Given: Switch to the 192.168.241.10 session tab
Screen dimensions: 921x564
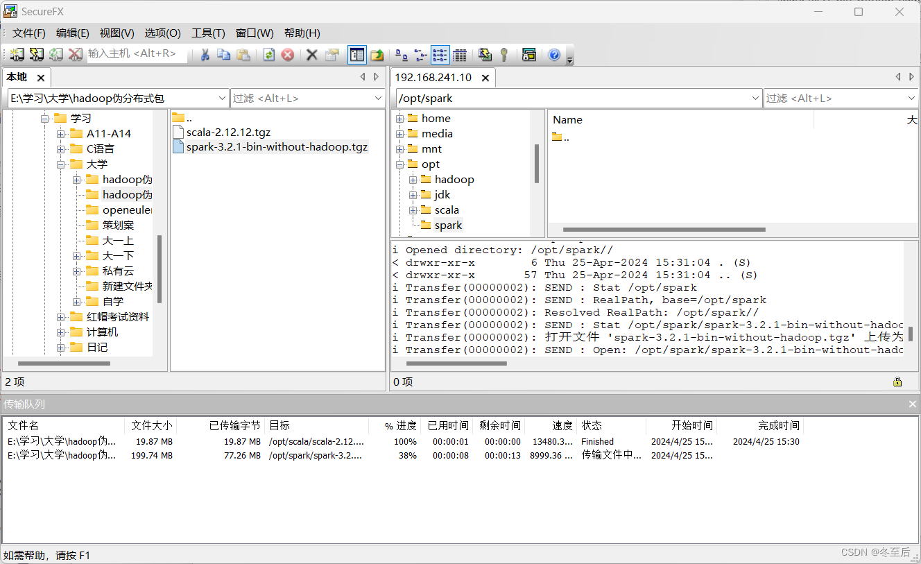Looking at the screenshot, I should pyautogui.click(x=433, y=77).
